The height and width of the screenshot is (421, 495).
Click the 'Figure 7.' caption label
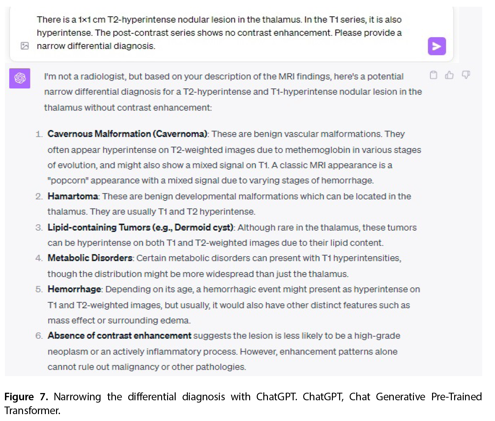26,397
